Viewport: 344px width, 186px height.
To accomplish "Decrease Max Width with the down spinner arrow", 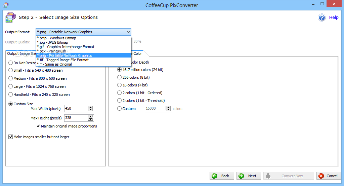I will tap(90, 110).
